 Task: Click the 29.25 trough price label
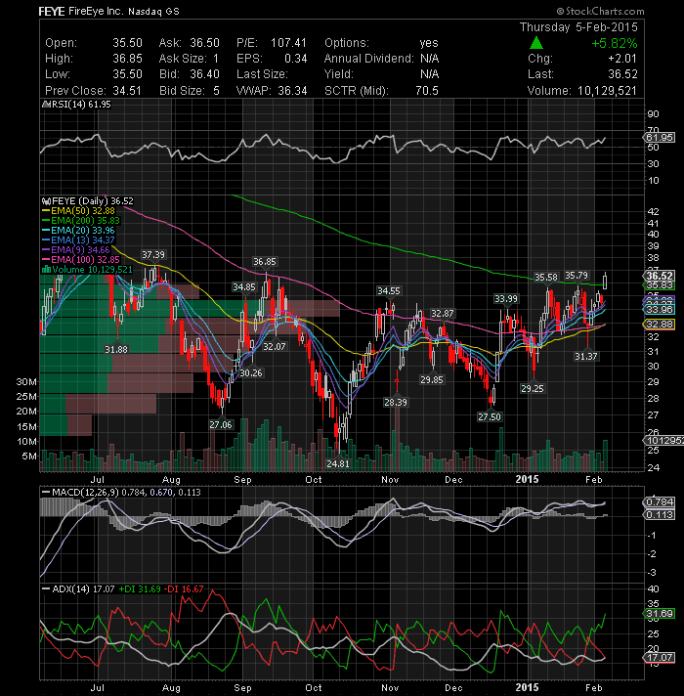pyautogui.click(x=533, y=389)
